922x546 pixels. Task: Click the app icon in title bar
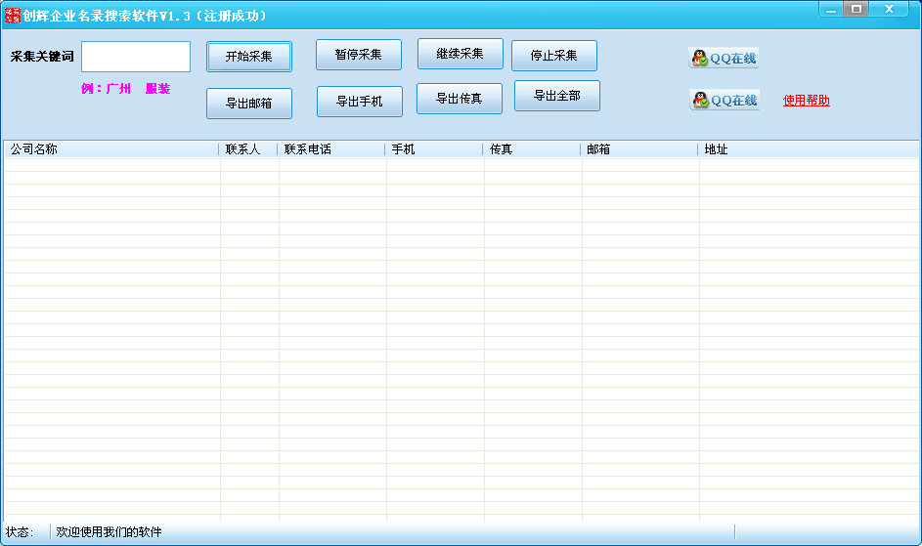point(12,16)
